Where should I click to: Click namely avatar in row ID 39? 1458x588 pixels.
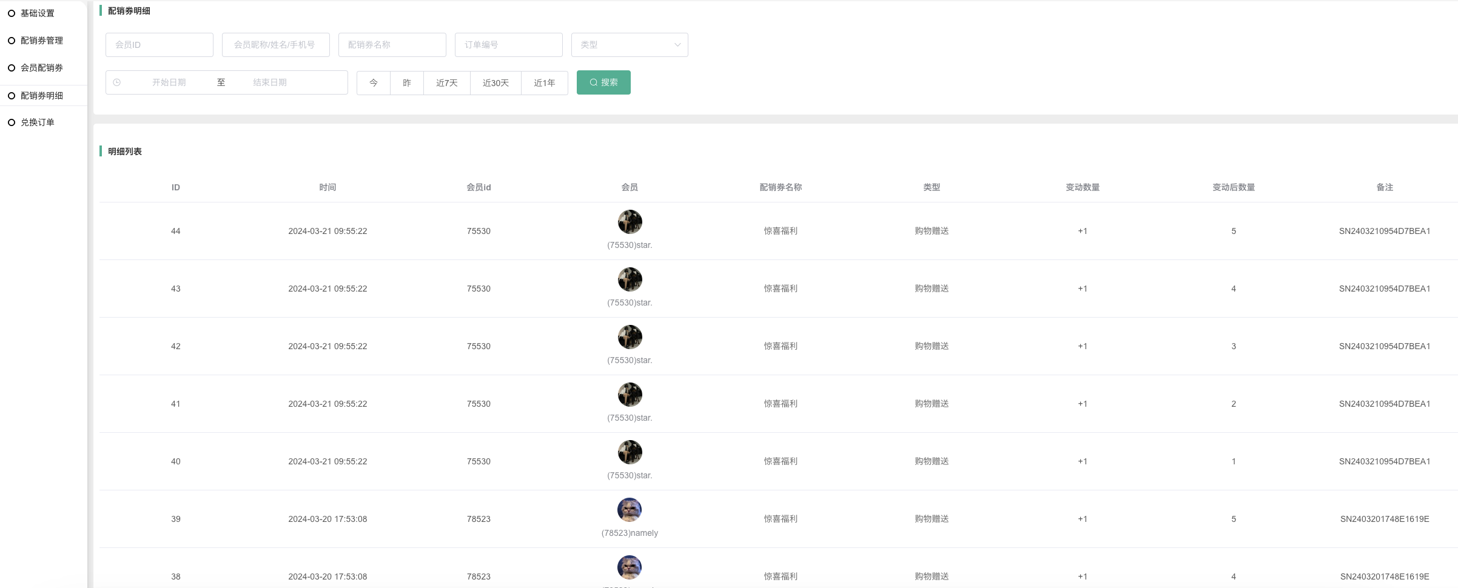coord(630,510)
